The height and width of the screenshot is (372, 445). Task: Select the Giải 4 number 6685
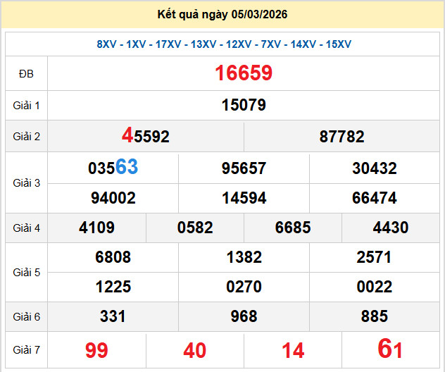(293, 228)
